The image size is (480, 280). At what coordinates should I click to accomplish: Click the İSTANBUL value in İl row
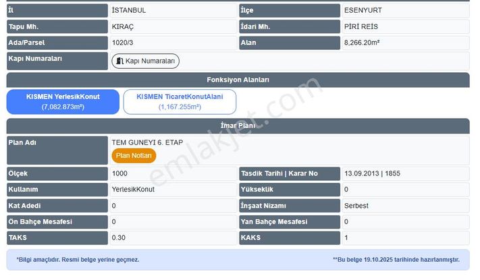click(x=129, y=11)
